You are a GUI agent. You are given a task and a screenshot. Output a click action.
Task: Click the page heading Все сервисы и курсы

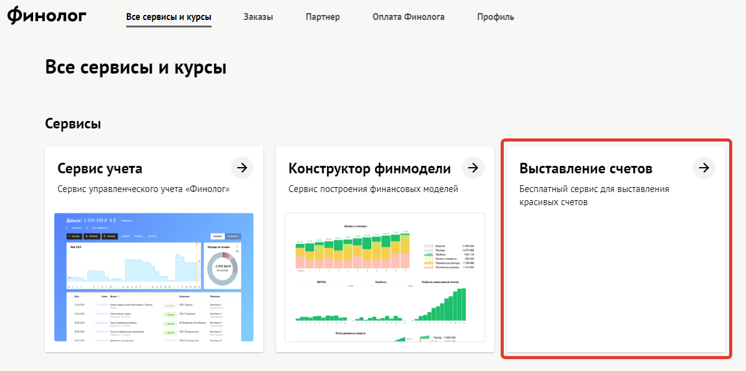tap(135, 67)
